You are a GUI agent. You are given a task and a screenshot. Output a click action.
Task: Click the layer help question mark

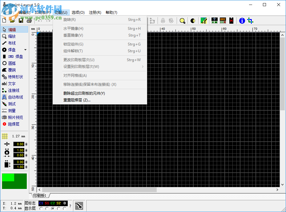click(x=70, y=206)
